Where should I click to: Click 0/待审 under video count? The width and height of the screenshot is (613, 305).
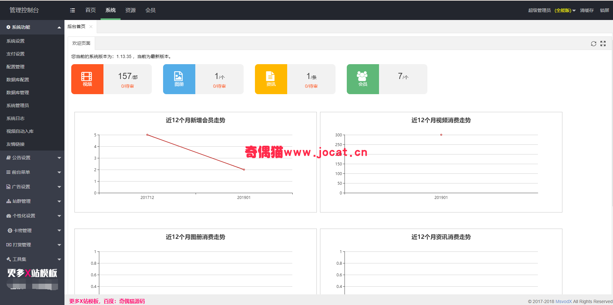(x=128, y=86)
